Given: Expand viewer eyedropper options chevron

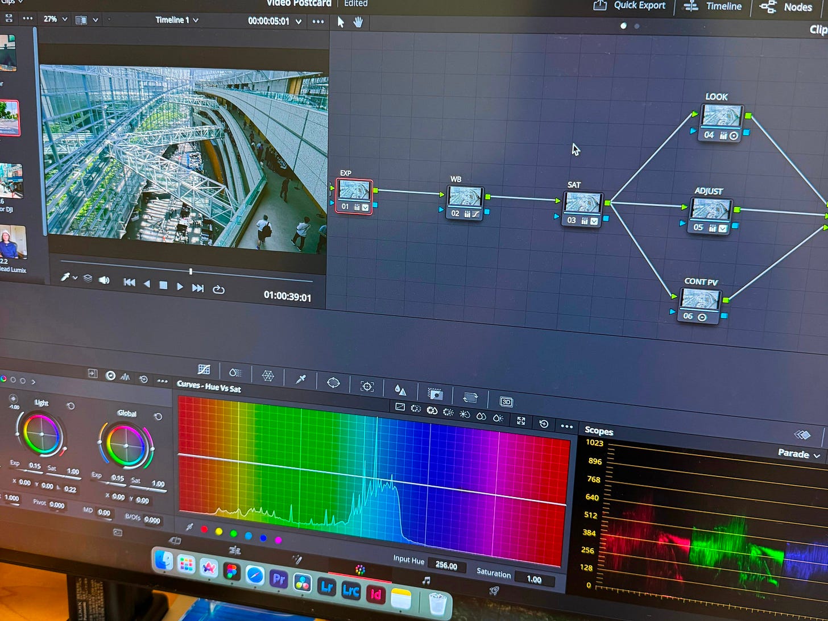Looking at the screenshot, I should (75, 278).
